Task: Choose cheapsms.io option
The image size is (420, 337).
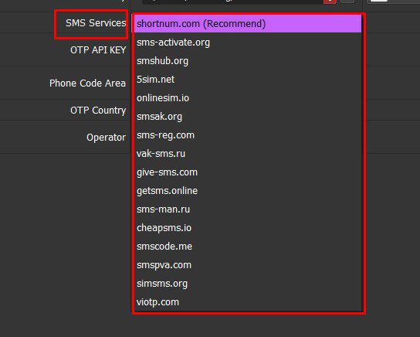Action: pyautogui.click(x=248, y=228)
